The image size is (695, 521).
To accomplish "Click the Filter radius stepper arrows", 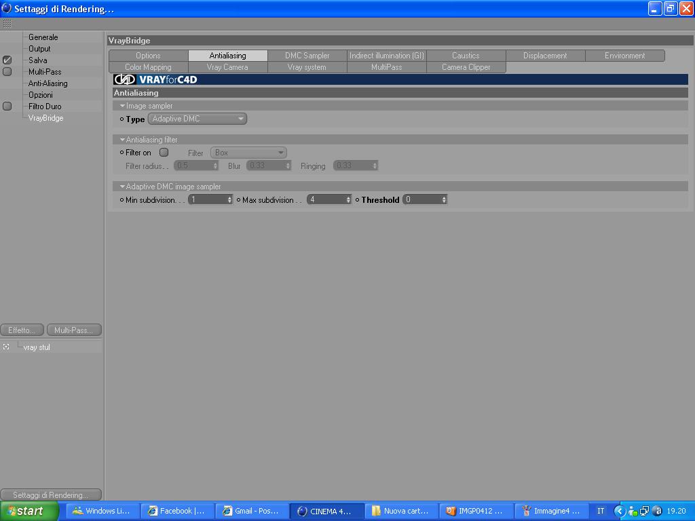I will [x=215, y=166].
